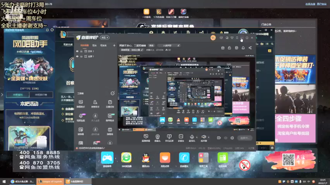Hide the 文本1 source layer

point(77,51)
